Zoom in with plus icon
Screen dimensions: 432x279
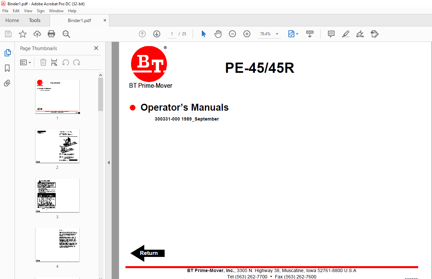(247, 34)
